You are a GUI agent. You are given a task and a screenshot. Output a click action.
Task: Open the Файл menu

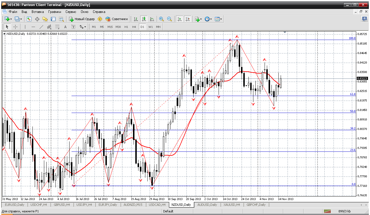point(13,12)
